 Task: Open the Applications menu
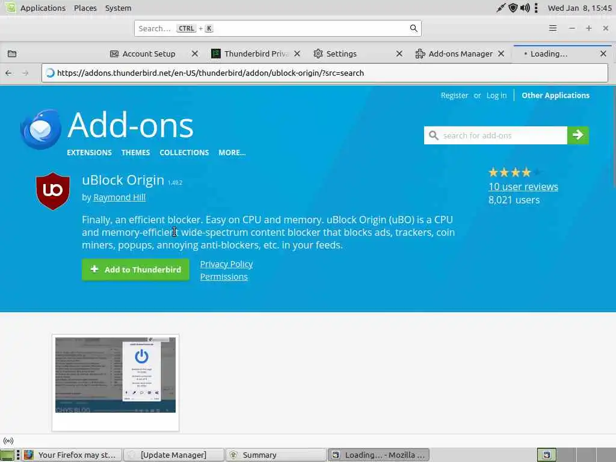point(43,8)
